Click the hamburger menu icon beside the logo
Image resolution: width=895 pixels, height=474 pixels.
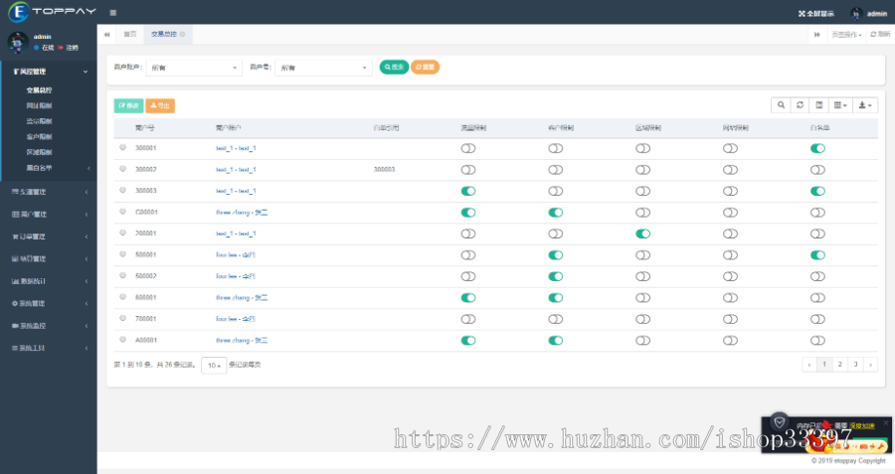[113, 13]
